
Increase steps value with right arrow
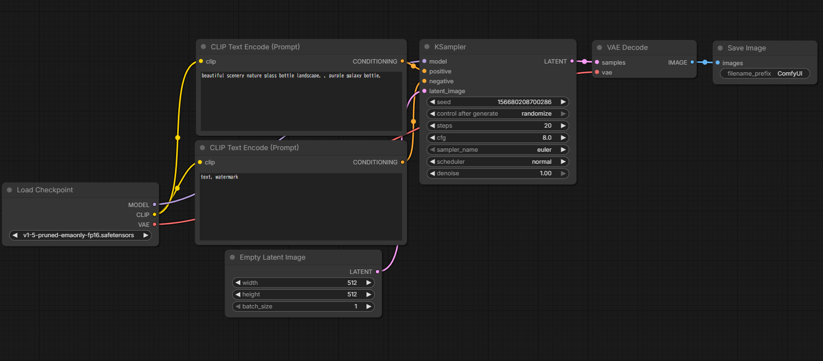point(563,126)
